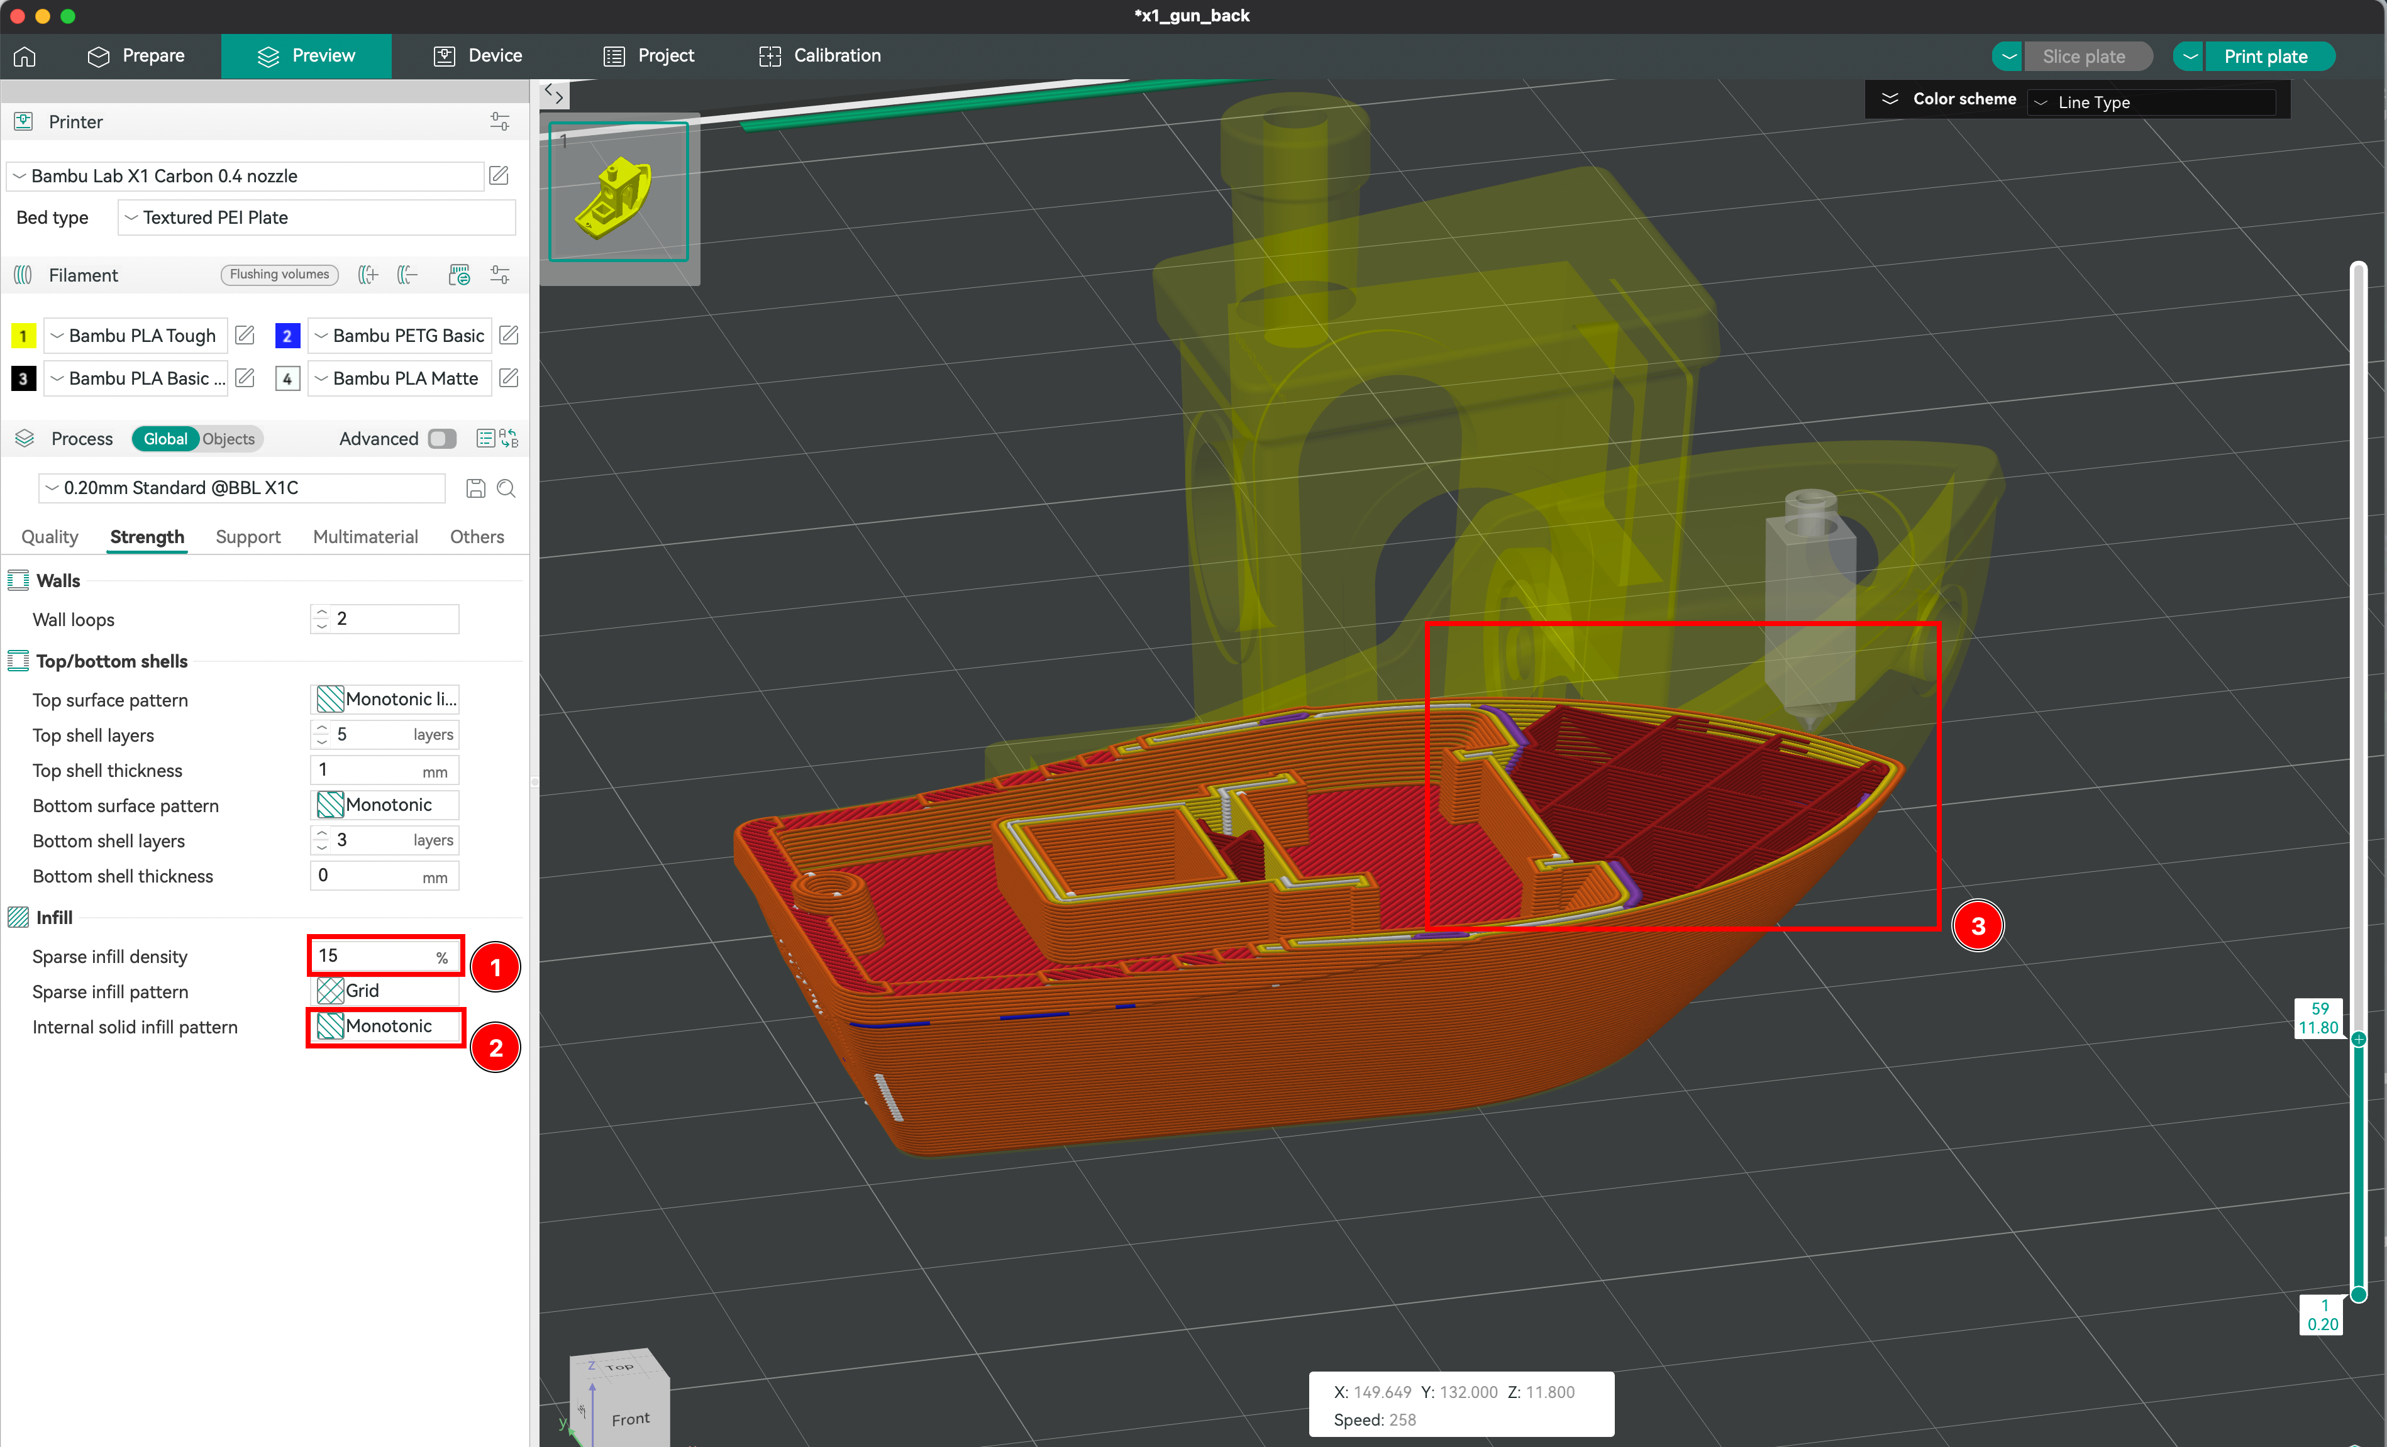Screen dimensions: 2387x1447
Task: Switch to the Project tab
Action: click(649, 56)
